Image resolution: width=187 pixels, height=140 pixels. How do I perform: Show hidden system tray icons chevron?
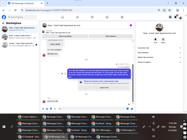tap(150, 127)
